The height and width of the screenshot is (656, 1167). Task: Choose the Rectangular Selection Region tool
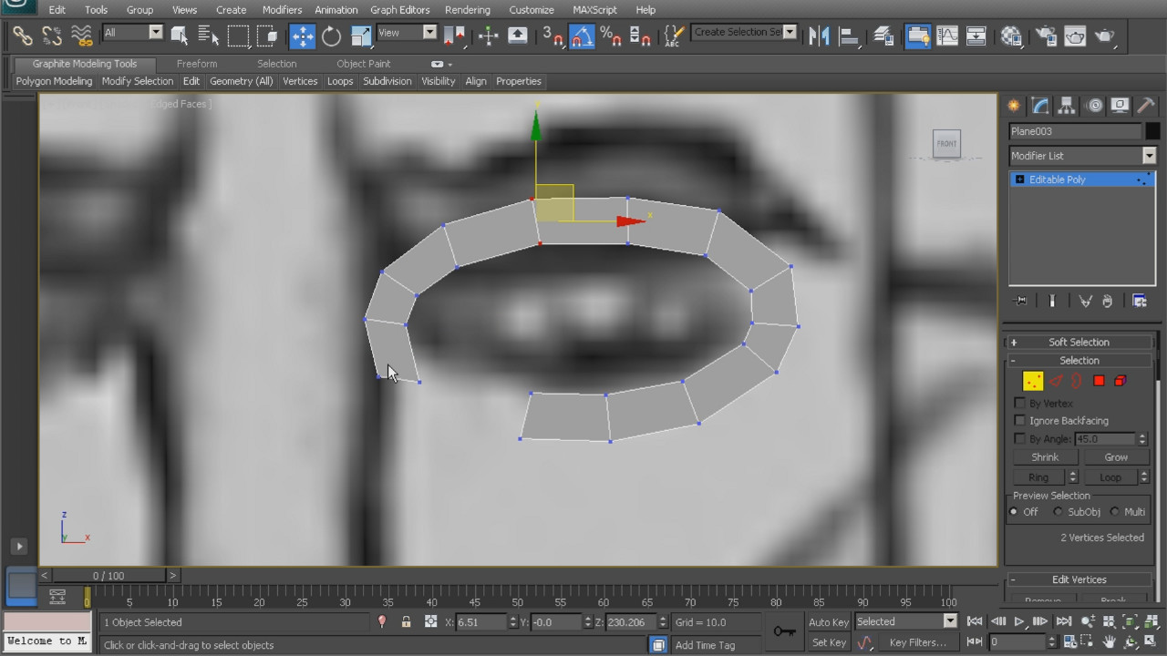(238, 36)
